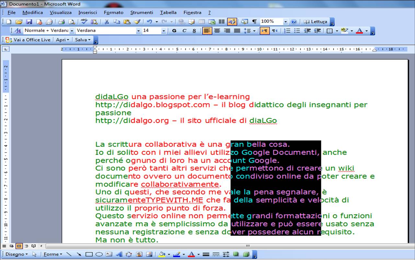
Task: Expand the line spacing dropdown arrow
Action: [254, 31]
